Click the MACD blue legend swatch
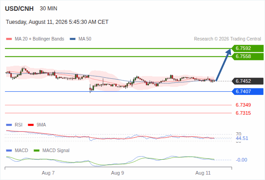This screenshot has height=180, width=265. pos(9,151)
